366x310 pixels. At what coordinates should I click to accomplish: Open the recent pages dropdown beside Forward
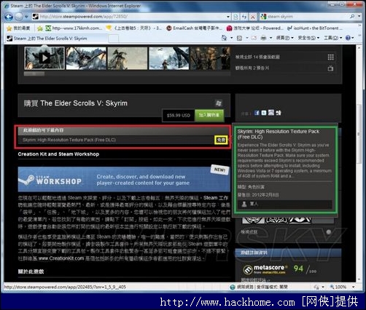(27, 17)
